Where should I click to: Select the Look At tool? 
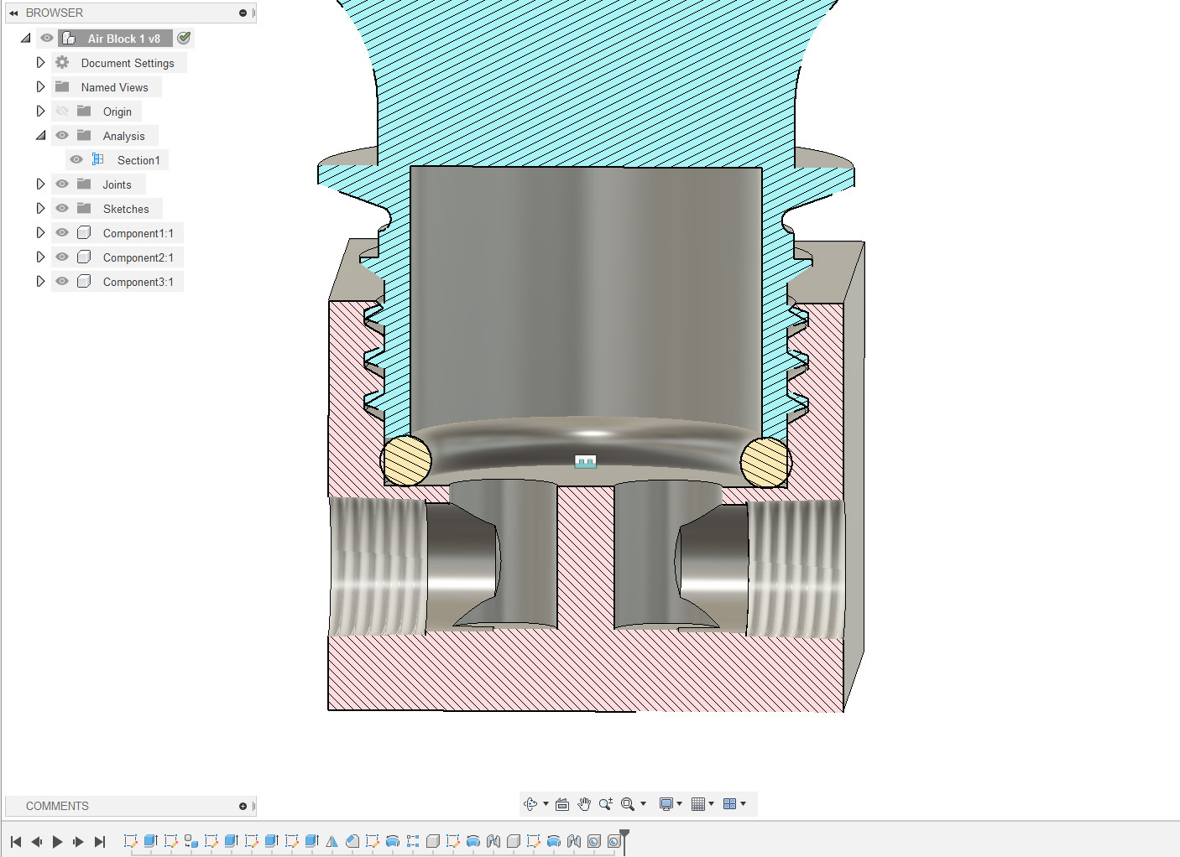tap(561, 803)
